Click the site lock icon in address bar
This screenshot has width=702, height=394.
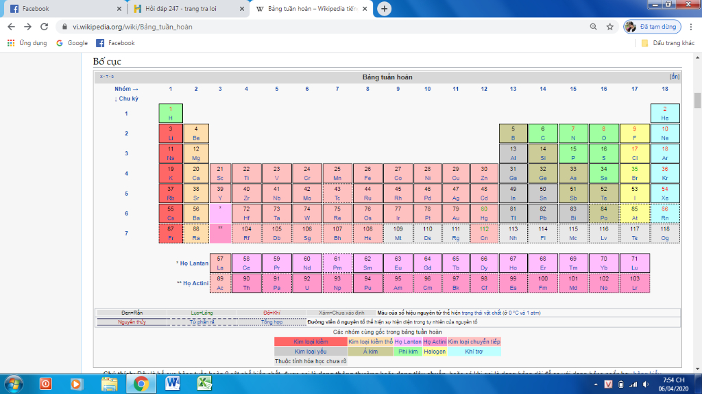(64, 27)
